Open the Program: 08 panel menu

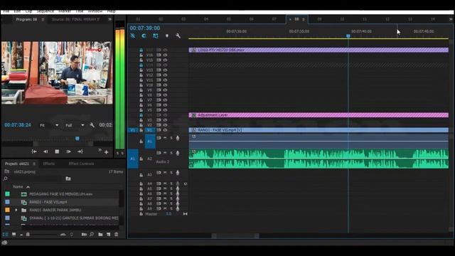[x=43, y=19]
